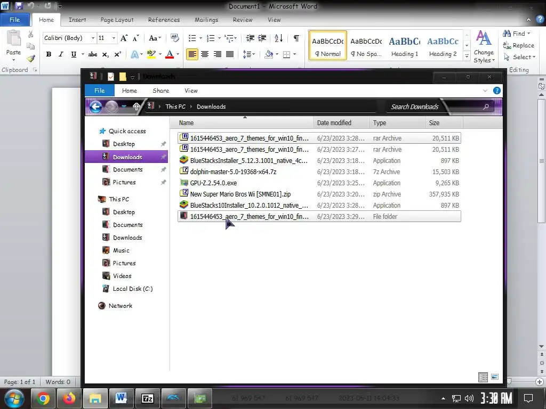Apply No Spacing style in Word
The image size is (546, 409).
point(366,46)
